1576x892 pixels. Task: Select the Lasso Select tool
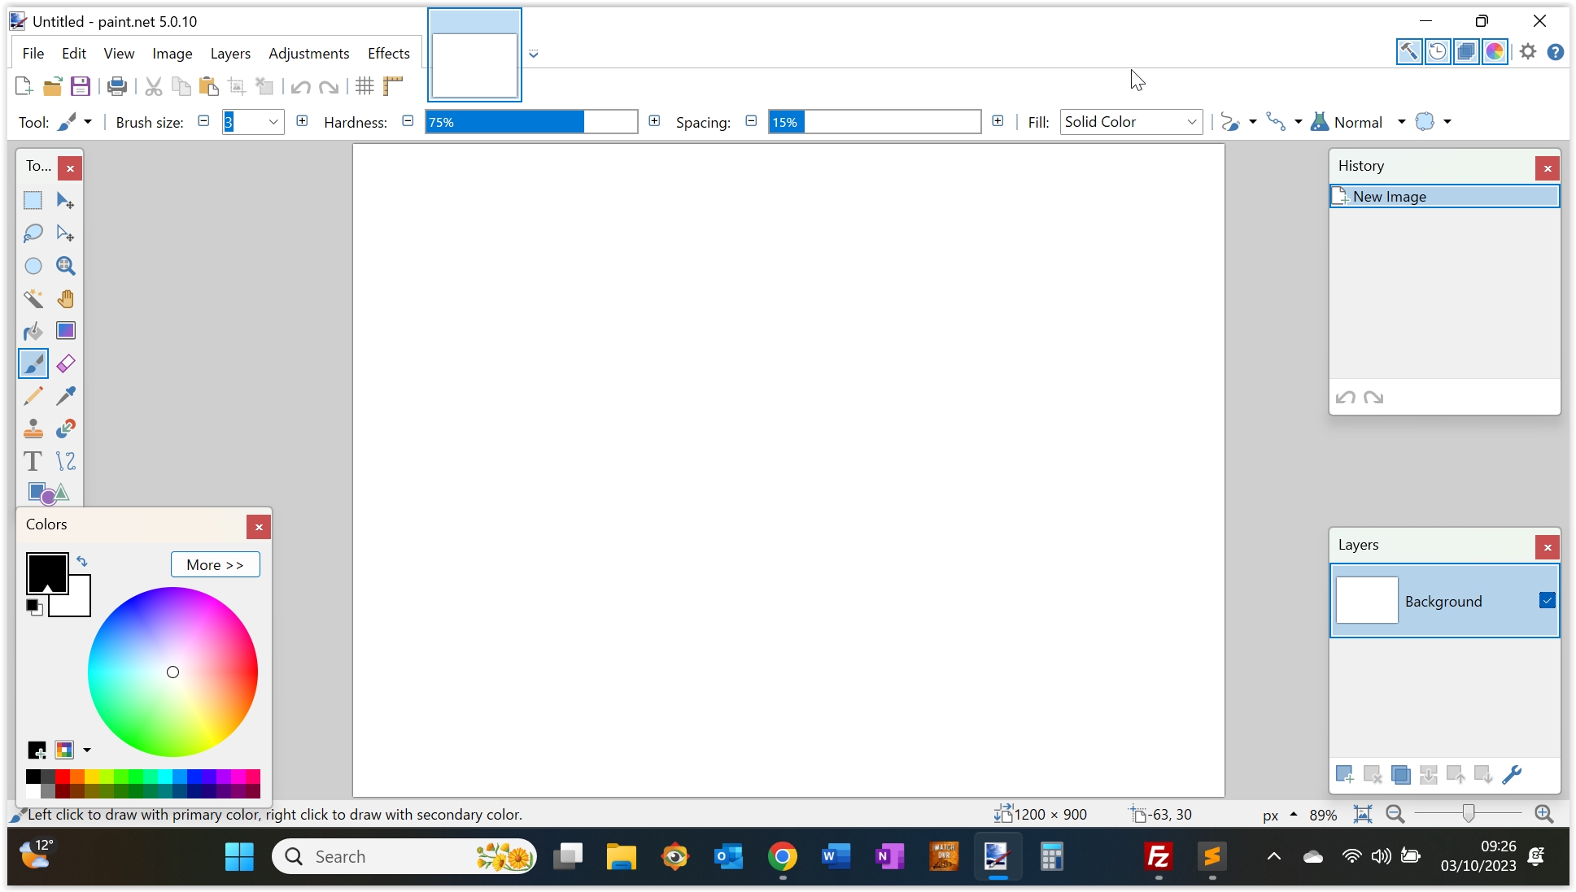click(x=33, y=233)
